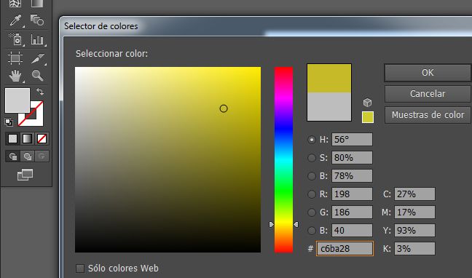The height and width of the screenshot is (278, 472).
Task: Choose Draw Behind mode
Action: 28,156
